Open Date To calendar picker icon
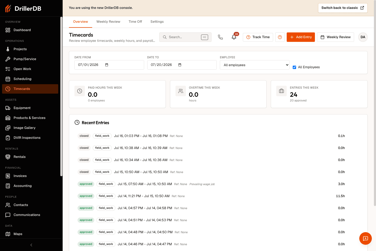 point(180,65)
